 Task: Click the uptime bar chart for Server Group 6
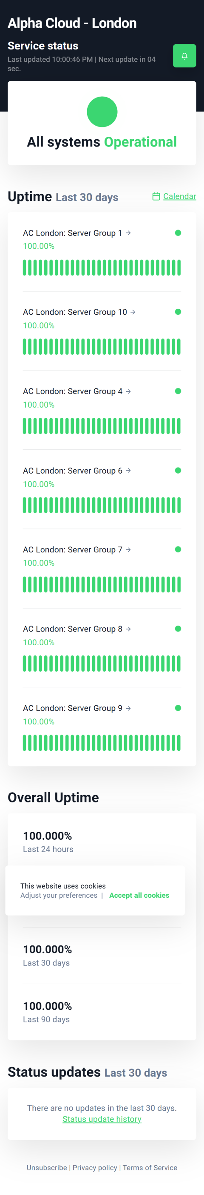tap(102, 505)
